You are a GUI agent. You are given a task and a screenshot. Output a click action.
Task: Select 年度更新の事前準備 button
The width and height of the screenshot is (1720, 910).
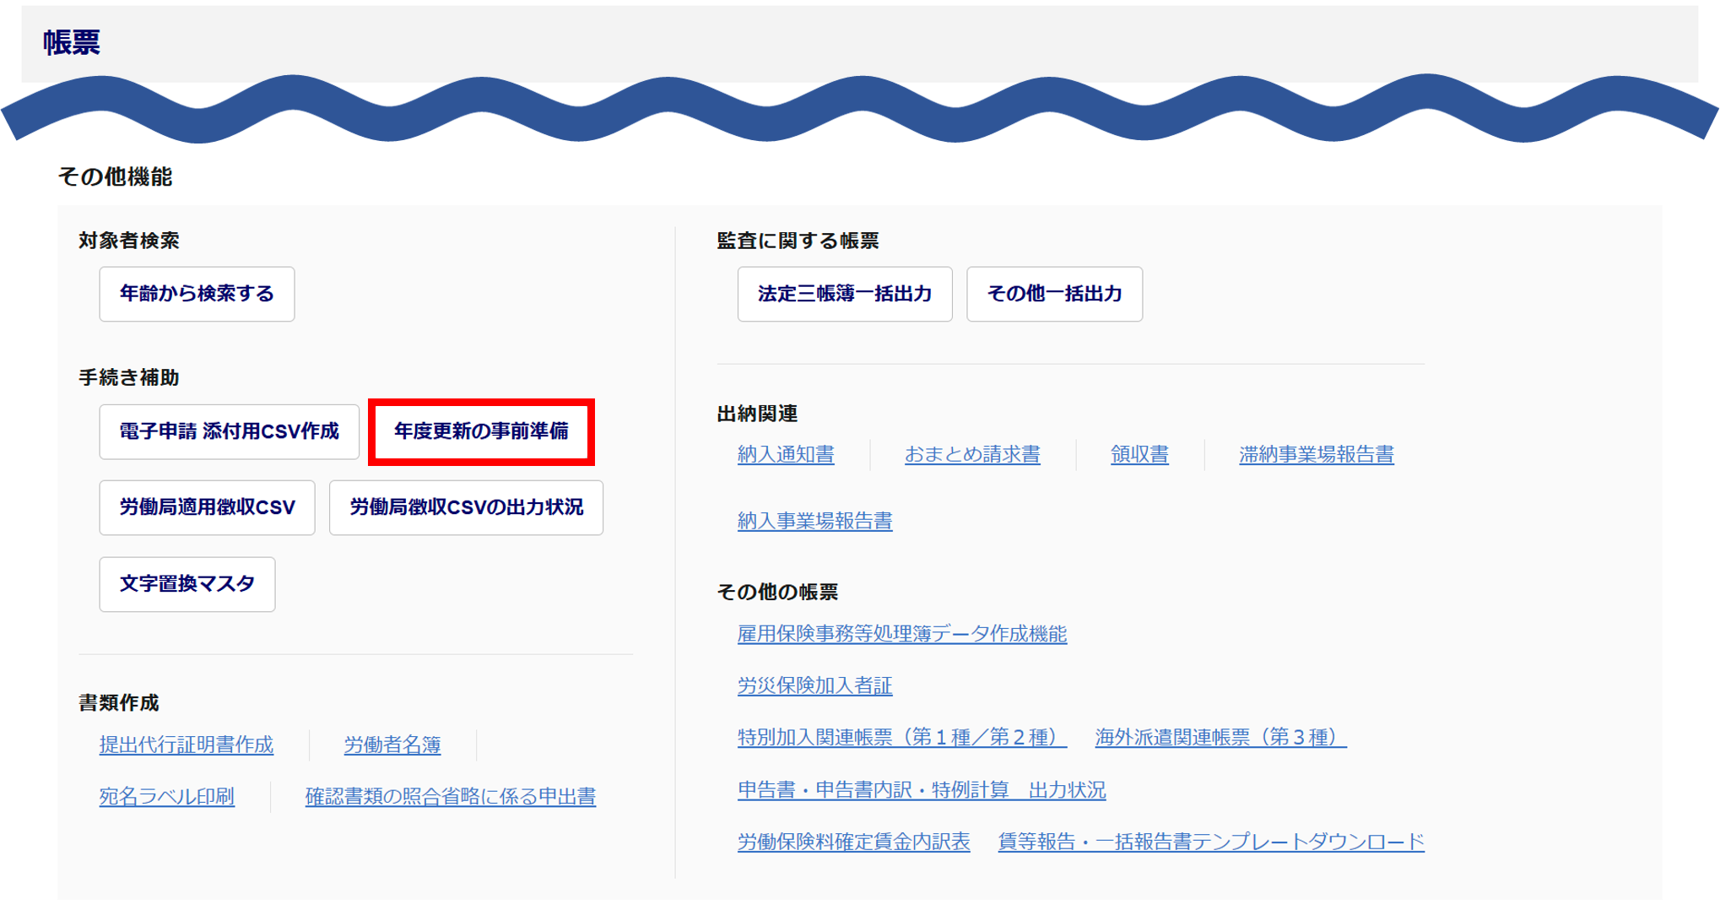coord(481,431)
